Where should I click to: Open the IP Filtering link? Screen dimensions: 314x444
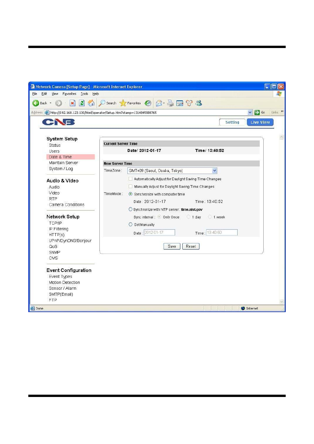click(x=59, y=229)
